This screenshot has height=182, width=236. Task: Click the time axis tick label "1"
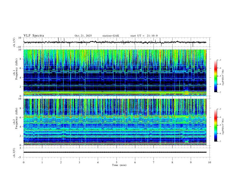click(42, 162)
